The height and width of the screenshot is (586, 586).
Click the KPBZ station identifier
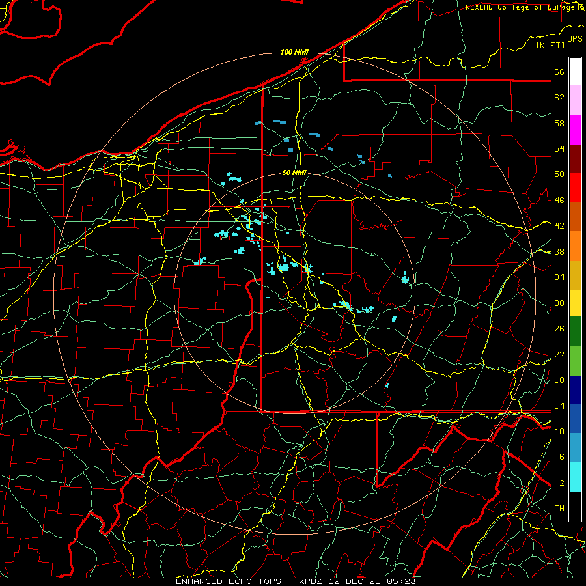click(310, 581)
